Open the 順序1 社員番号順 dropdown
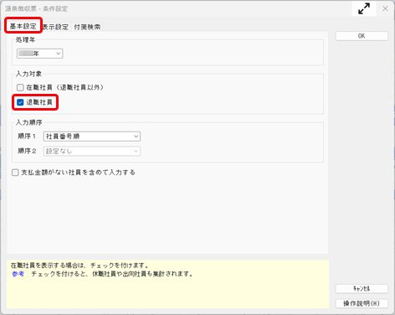 tap(92, 137)
